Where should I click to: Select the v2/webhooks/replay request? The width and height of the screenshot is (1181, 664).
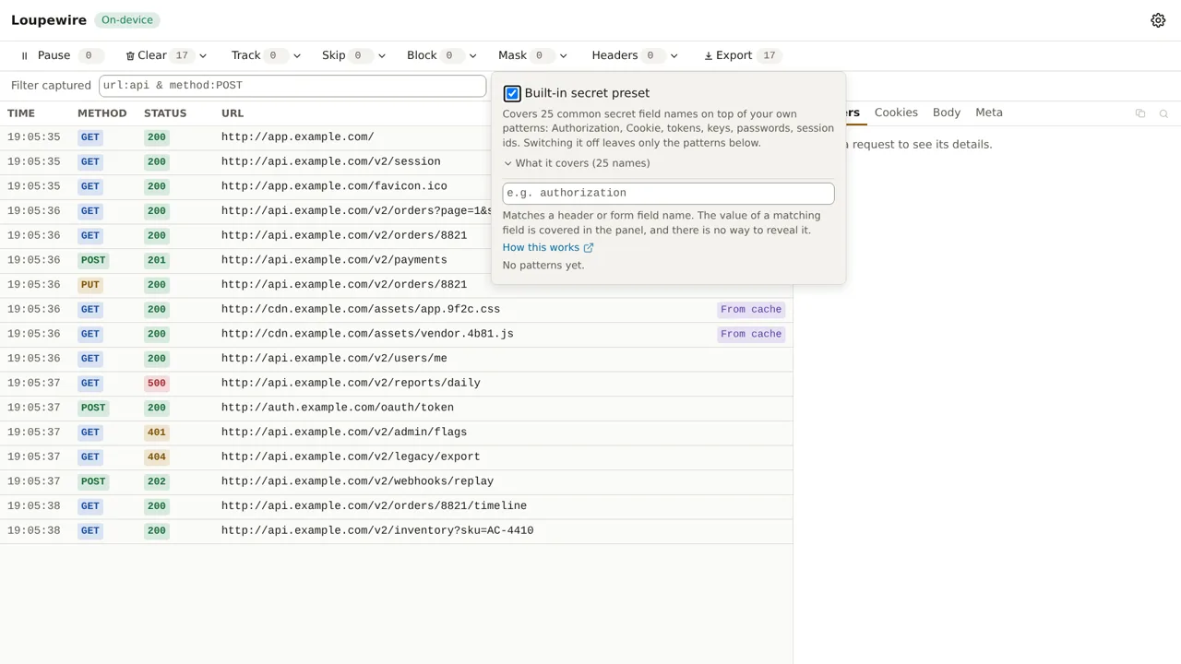pyautogui.click(x=396, y=481)
